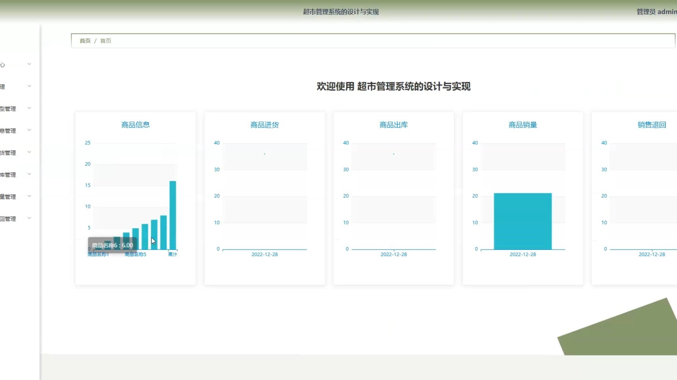Expand the 息管理 sidebar menu
The width and height of the screenshot is (677, 380).
coord(16,130)
